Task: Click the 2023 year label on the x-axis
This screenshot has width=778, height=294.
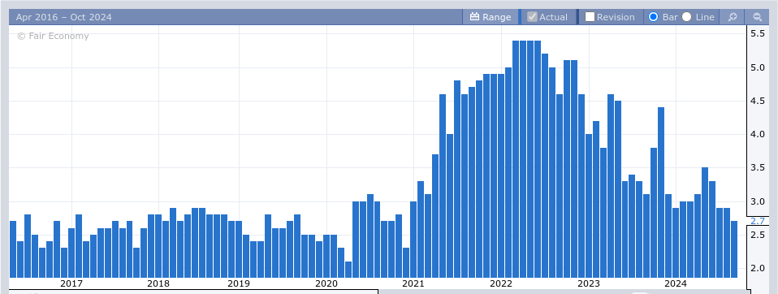Action: [589, 283]
